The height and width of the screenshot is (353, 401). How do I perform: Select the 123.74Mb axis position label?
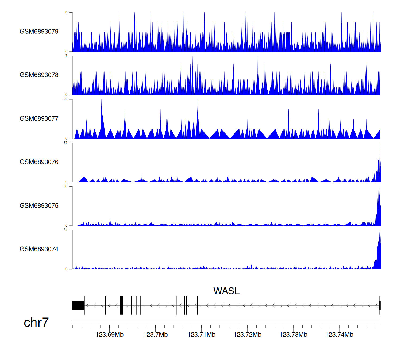coord(339,335)
